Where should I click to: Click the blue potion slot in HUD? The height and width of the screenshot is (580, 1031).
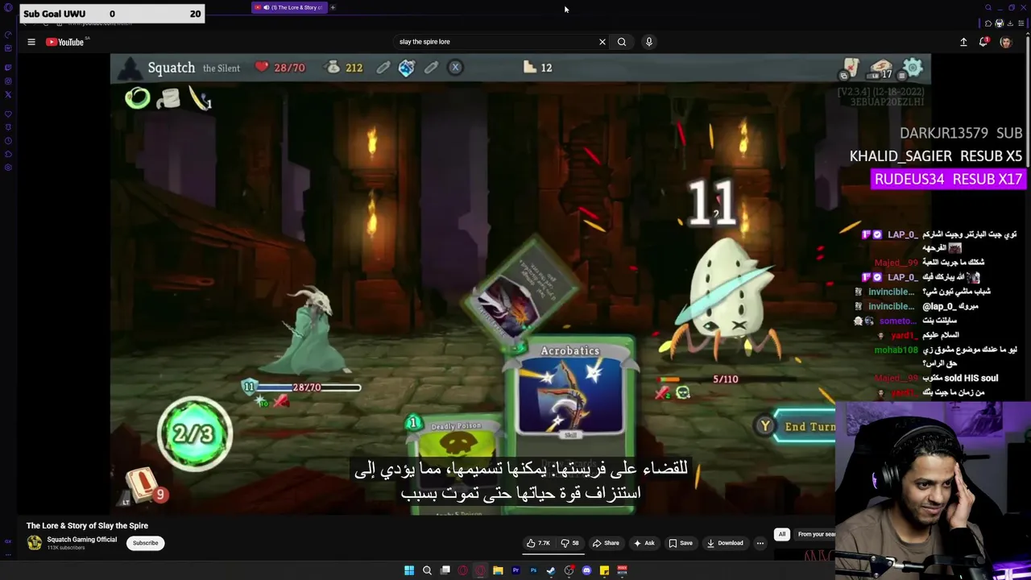coord(407,68)
